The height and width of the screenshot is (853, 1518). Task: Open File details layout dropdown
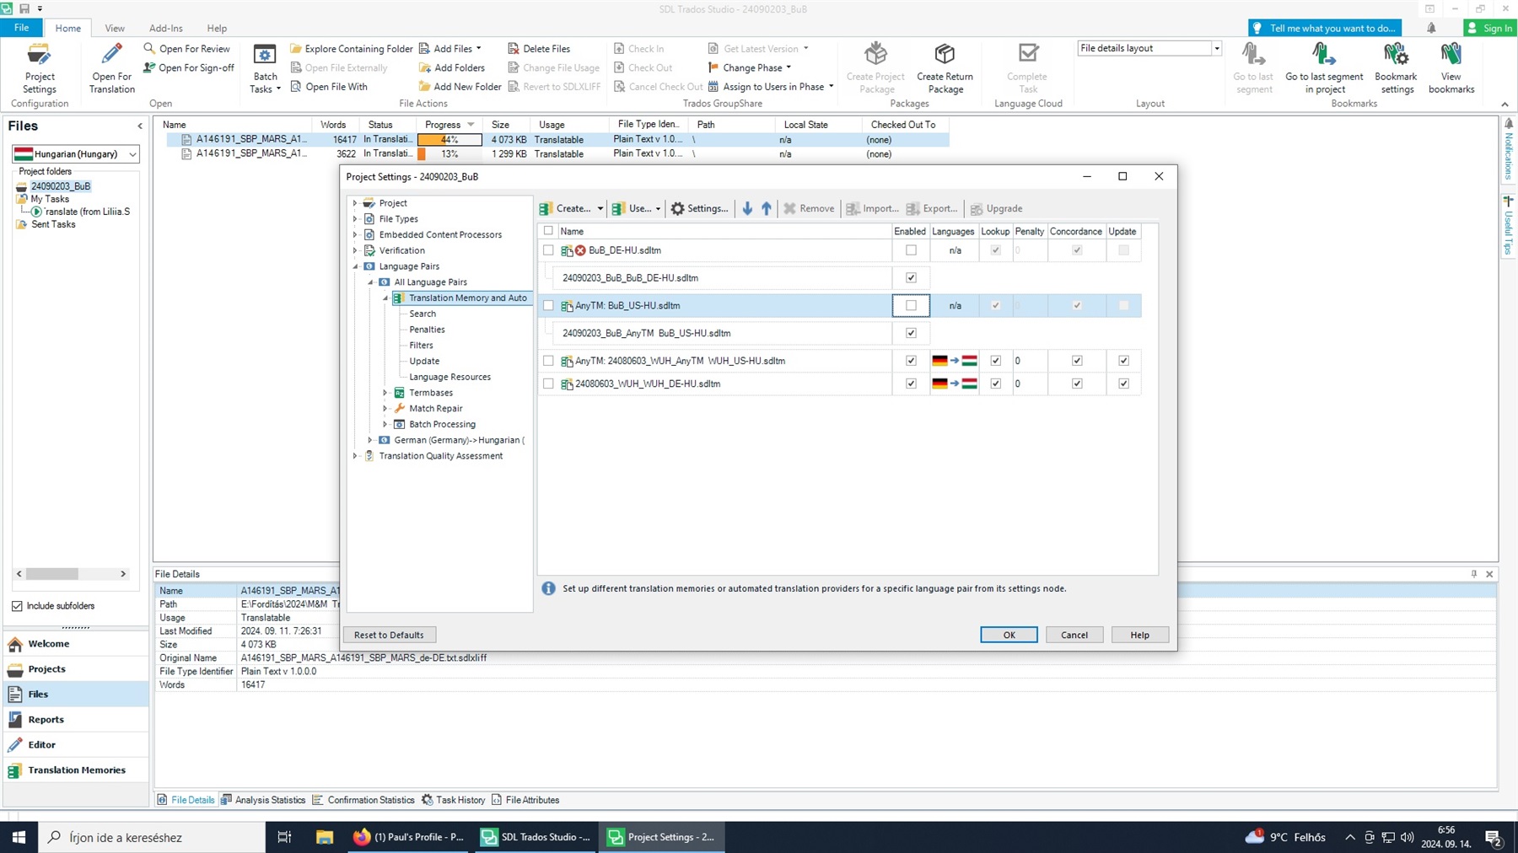[1216, 48]
